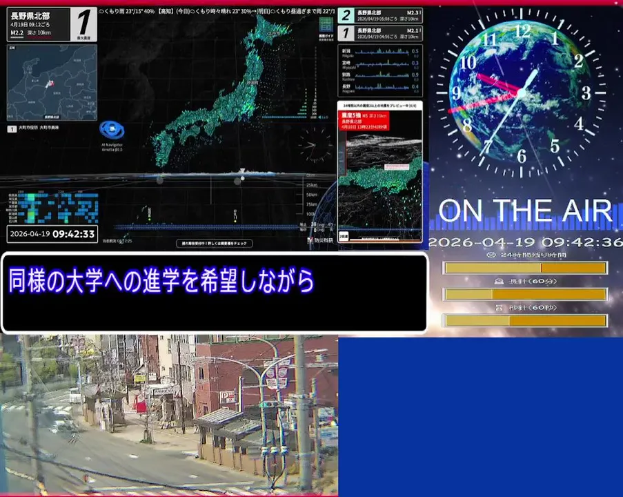
Task: Click the date-time box showing 09:42:33
Action: coord(52,234)
